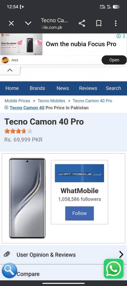The width and height of the screenshot is (127, 286).
Task: Open the Tecno Mobiles breadcrumb link
Action: 51,101
